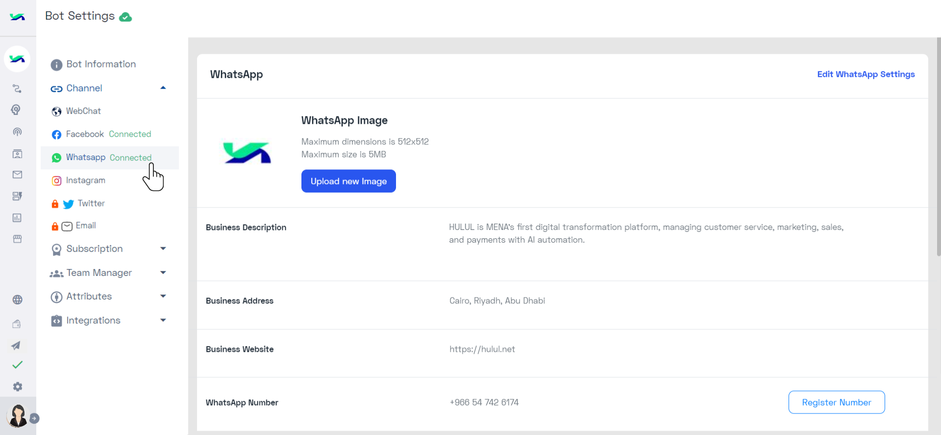
Task: Click the Cairo, Riyadh, Abu Dhabi address
Action: point(497,300)
